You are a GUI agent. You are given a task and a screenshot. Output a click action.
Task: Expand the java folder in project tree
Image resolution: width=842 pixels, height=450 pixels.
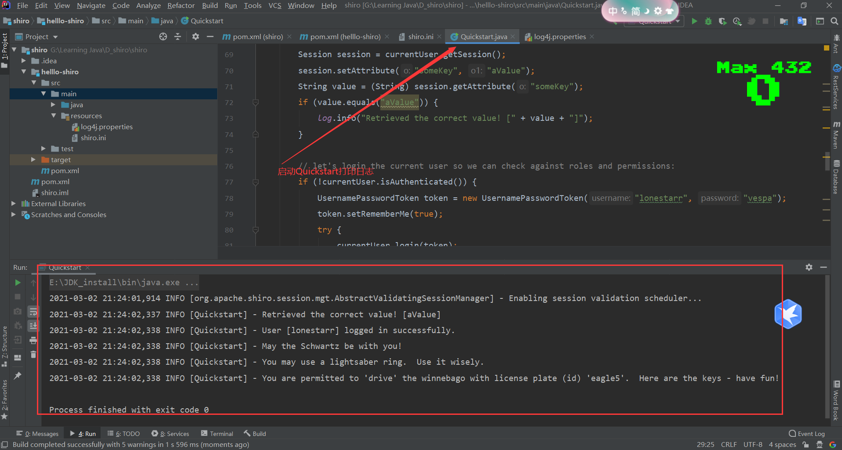tap(53, 105)
